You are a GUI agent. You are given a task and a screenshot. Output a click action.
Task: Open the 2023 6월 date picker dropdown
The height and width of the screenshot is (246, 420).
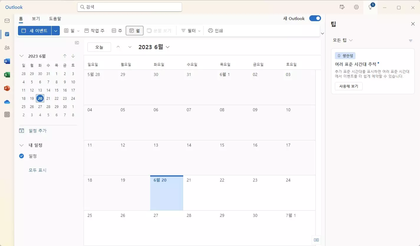[154, 46]
